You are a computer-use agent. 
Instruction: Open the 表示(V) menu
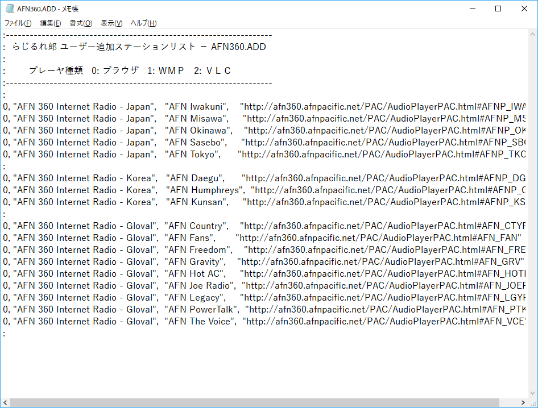[111, 23]
